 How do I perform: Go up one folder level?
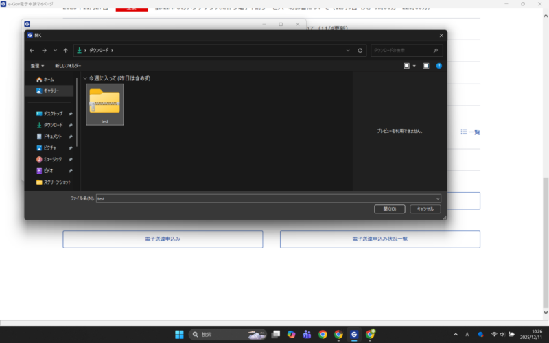pyautogui.click(x=65, y=51)
